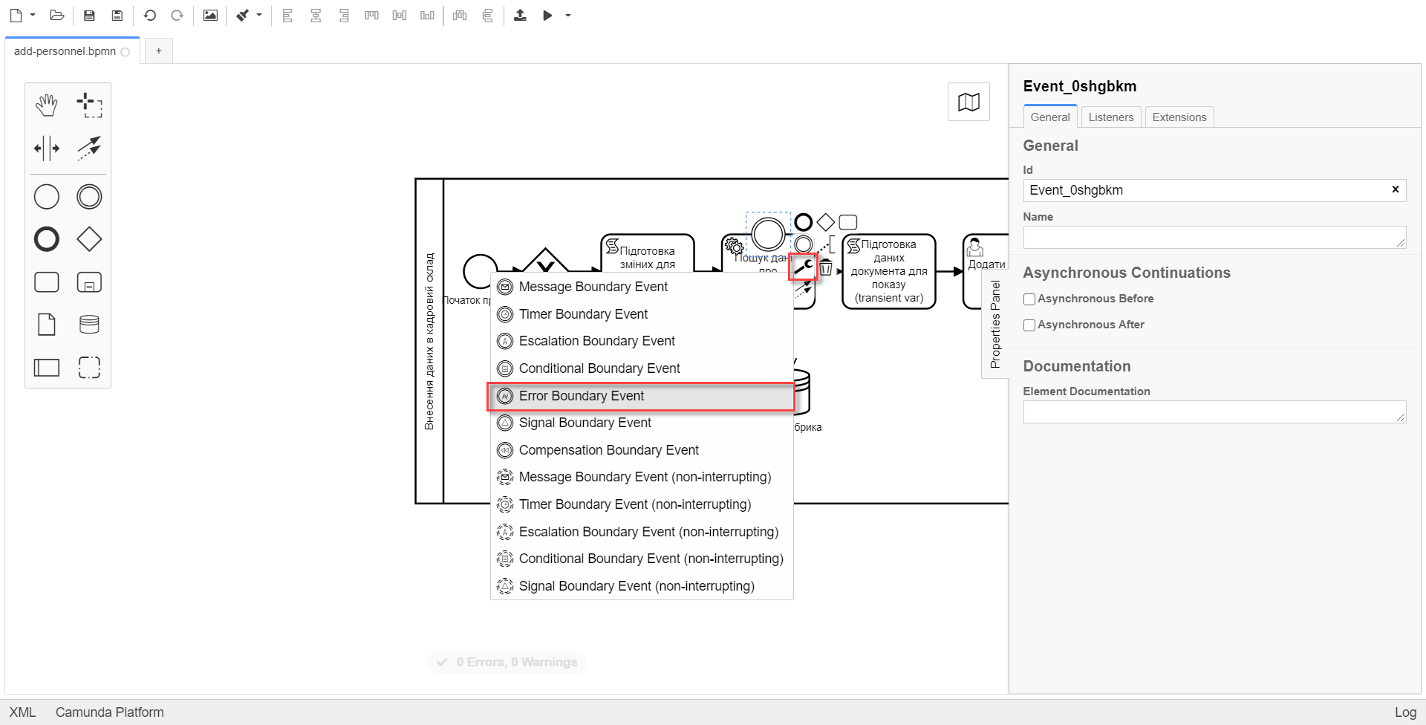The image size is (1426, 725).
Task: Expand the run/start instance dropdown arrow
Action: coord(568,16)
